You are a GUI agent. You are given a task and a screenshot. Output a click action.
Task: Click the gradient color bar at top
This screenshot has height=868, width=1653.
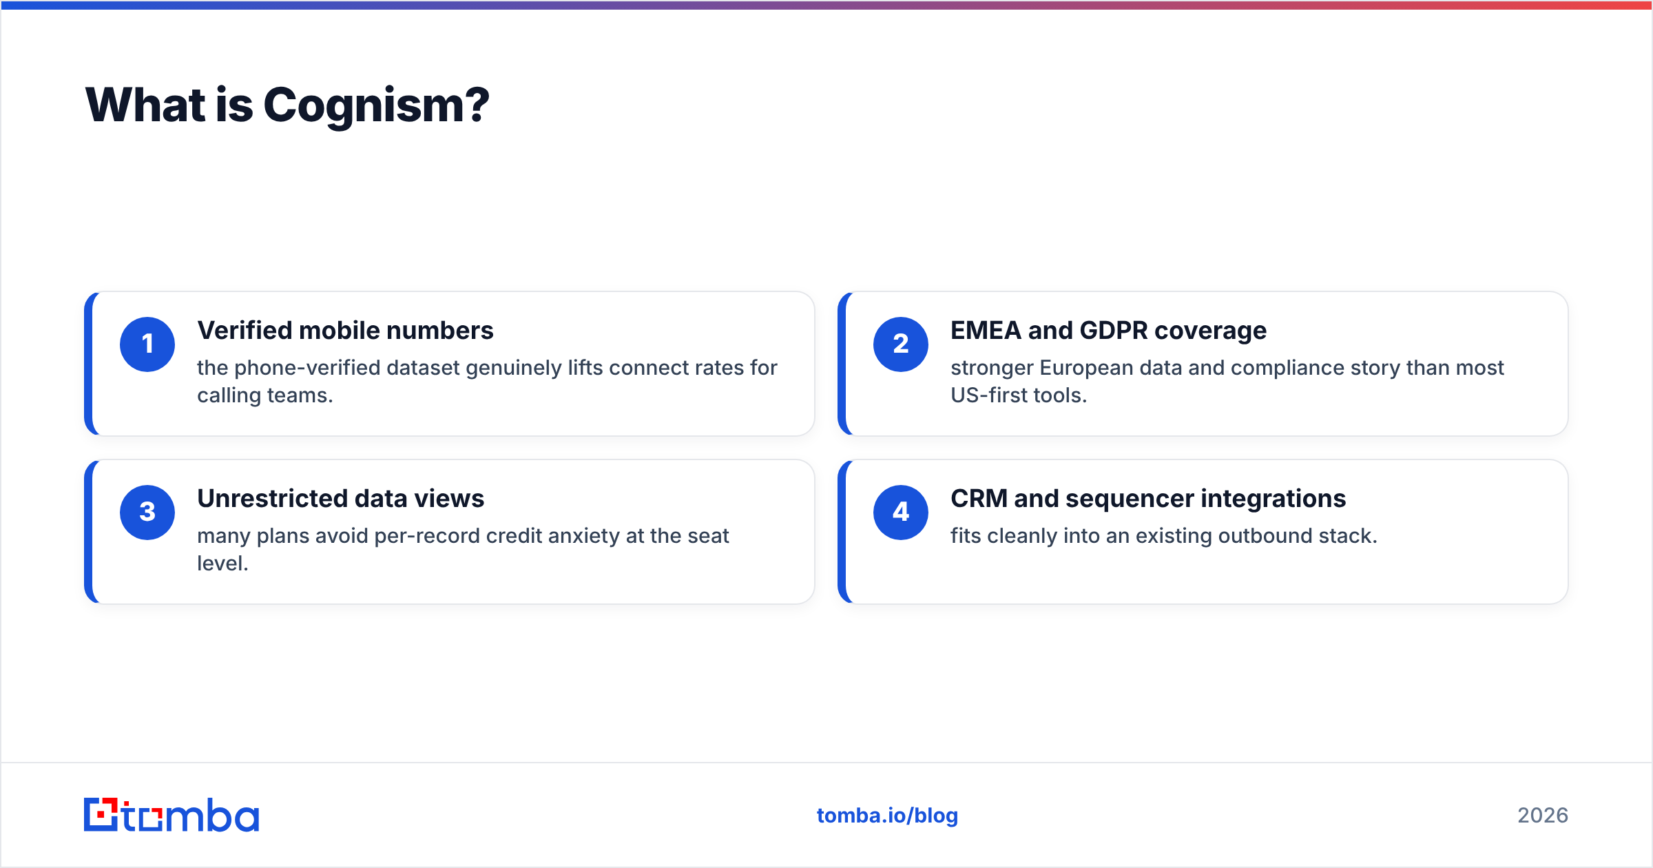point(826,5)
